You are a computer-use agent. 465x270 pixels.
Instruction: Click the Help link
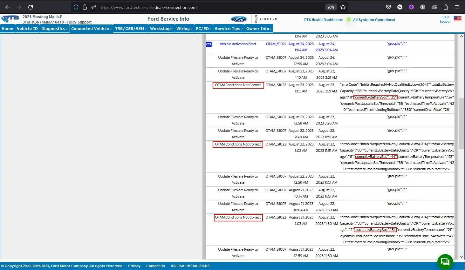click(446, 17)
